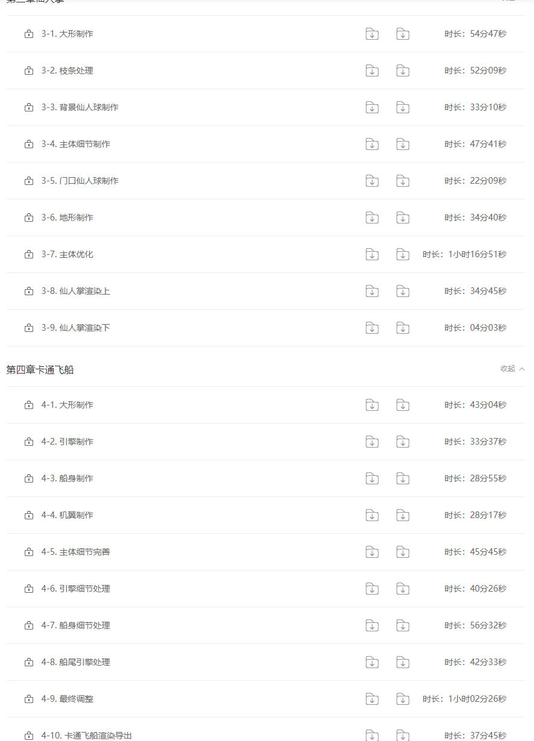Open lesson 4-3. 船身制作
The height and width of the screenshot is (741, 534).
68,478
